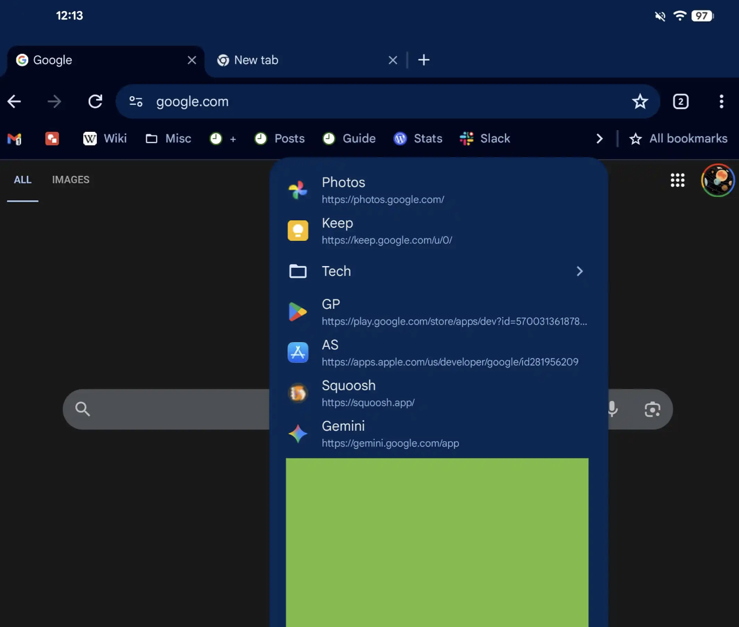Open the Wiki bookmark
The height and width of the screenshot is (627, 739).
105,138
